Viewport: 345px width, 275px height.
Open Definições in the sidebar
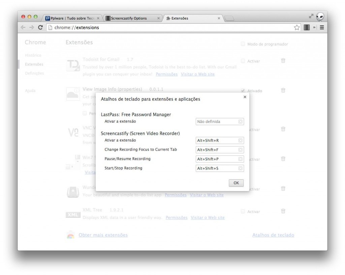[x=34, y=73]
